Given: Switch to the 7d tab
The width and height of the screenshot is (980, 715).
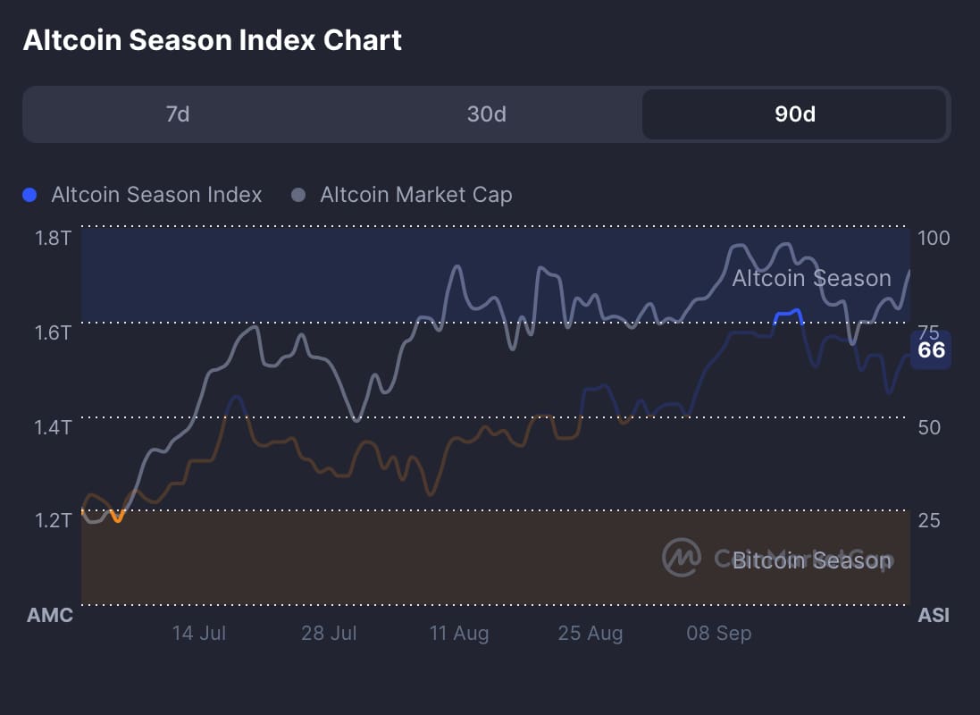Looking at the screenshot, I should click(178, 114).
